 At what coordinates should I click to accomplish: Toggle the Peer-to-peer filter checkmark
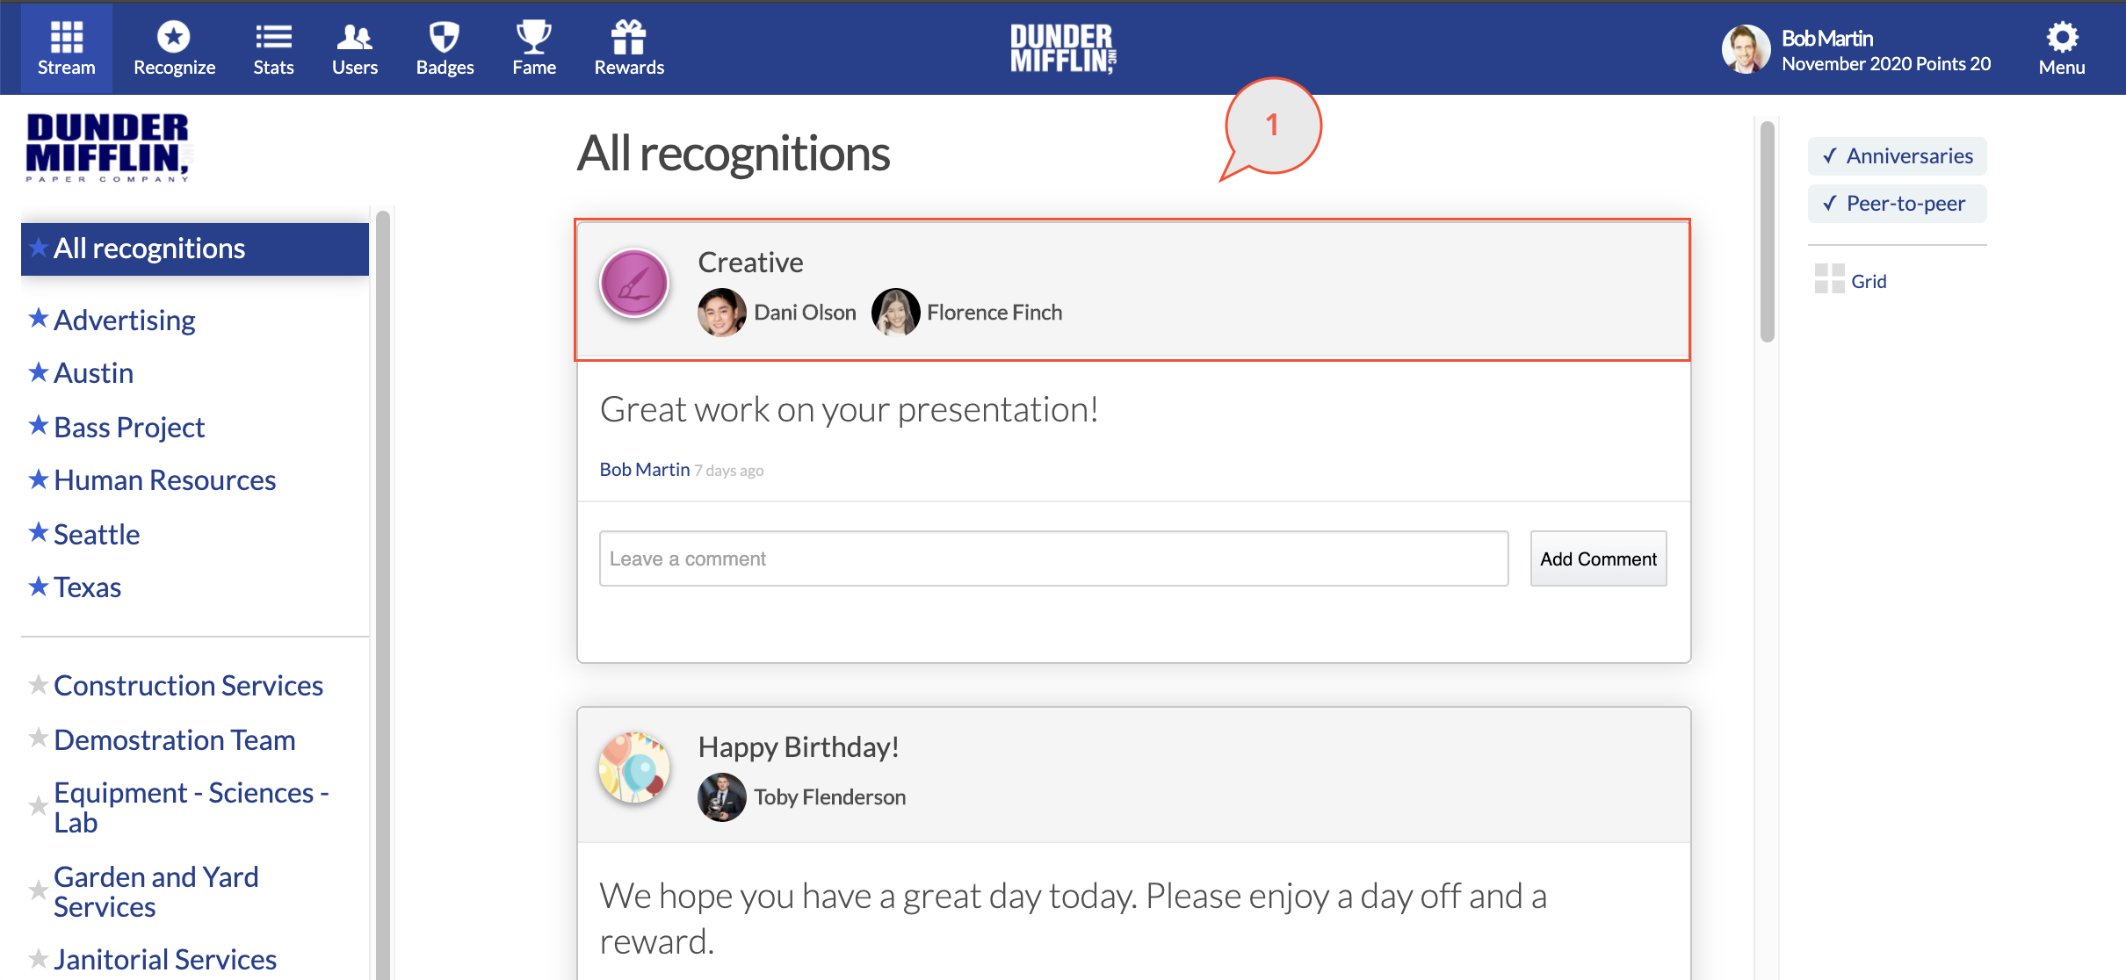(x=1830, y=204)
